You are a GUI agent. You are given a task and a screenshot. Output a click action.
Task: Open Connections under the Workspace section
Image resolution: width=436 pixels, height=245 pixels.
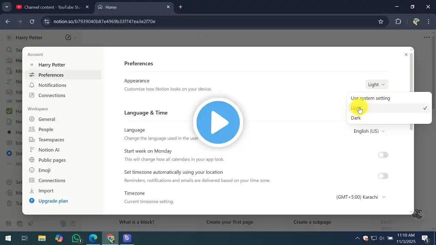[x=63, y=180]
